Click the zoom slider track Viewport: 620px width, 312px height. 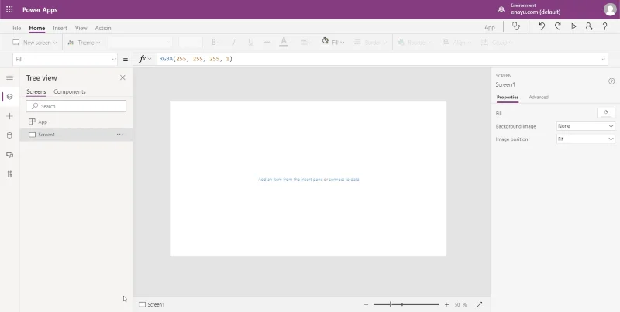406,304
